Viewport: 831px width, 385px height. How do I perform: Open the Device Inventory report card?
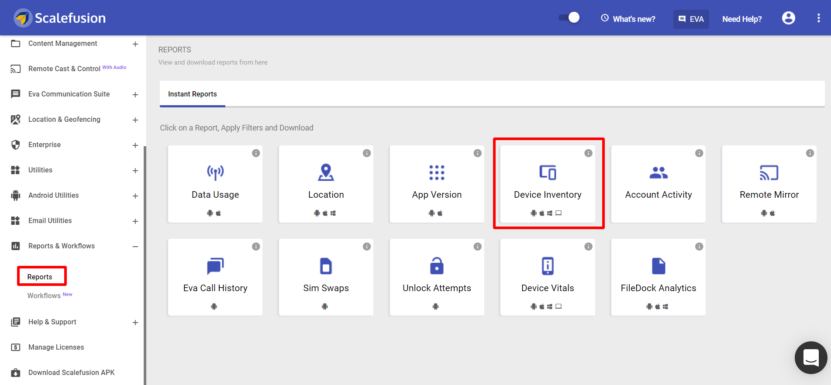[548, 184]
